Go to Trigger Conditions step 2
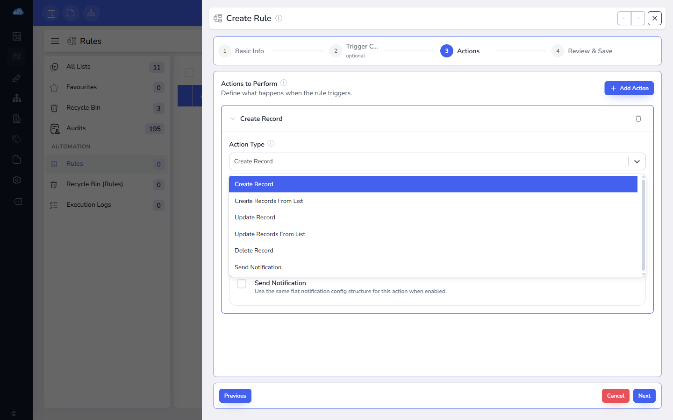673x420 pixels. coord(354,51)
